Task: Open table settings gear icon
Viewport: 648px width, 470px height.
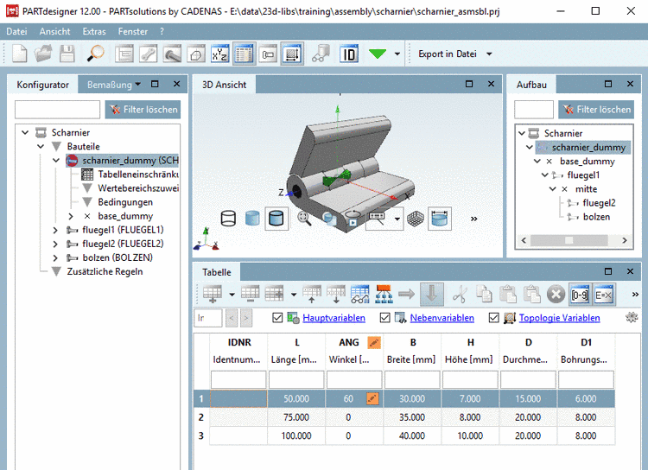Action: (x=632, y=318)
